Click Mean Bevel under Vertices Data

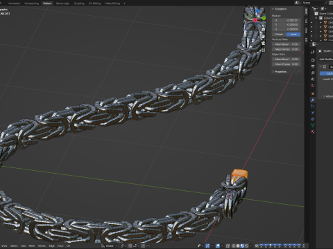(287, 44)
